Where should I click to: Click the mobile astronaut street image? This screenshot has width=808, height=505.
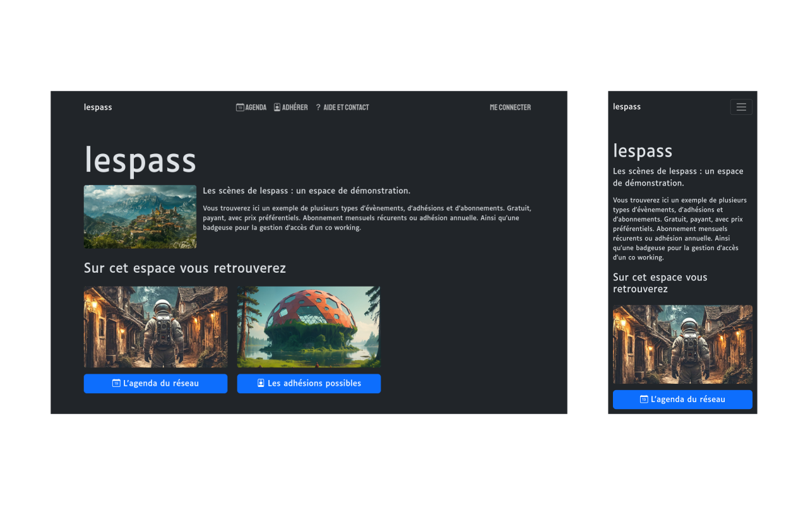point(682,345)
